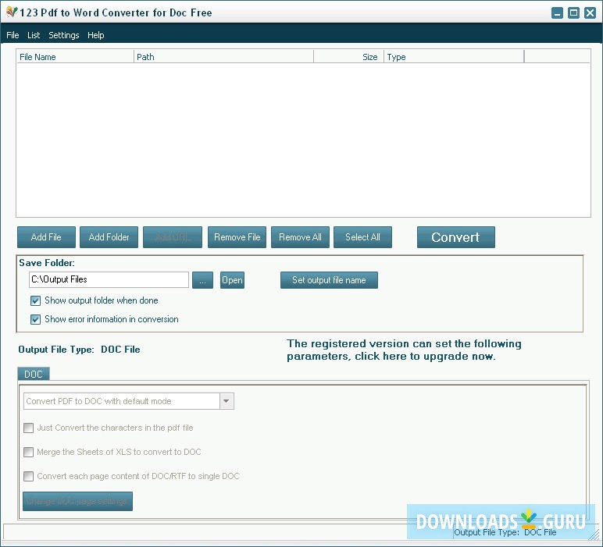Image resolution: width=603 pixels, height=547 pixels.
Task: Click the Select All button
Action: 362,237
